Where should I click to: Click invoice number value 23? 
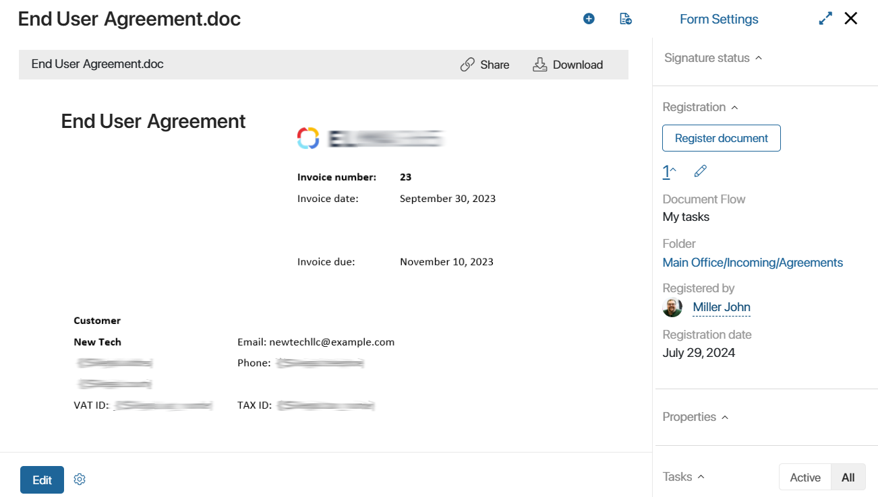[x=405, y=177]
